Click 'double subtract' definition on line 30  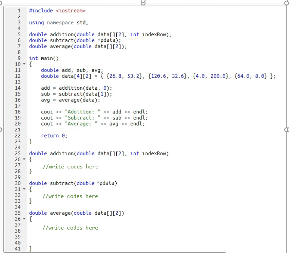coord(52,183)
